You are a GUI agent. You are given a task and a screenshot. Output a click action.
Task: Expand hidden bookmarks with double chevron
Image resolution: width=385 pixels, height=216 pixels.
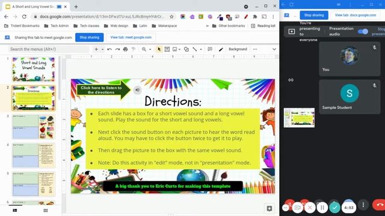point(207,26)
